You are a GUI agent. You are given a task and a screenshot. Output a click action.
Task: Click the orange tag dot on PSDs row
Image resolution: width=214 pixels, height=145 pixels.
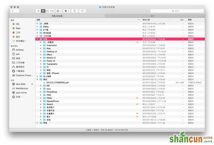coord(137,98)
